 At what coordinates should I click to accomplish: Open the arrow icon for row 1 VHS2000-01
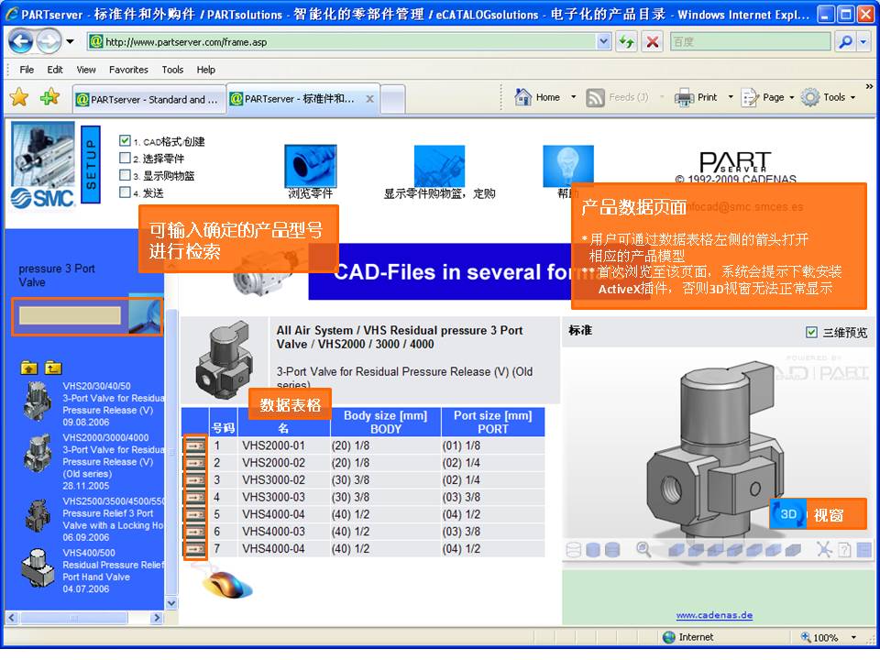[195, 445]
